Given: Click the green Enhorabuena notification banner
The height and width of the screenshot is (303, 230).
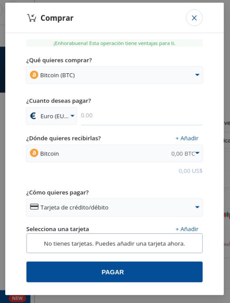Looking at the screenshot, I should coord(115,43).
